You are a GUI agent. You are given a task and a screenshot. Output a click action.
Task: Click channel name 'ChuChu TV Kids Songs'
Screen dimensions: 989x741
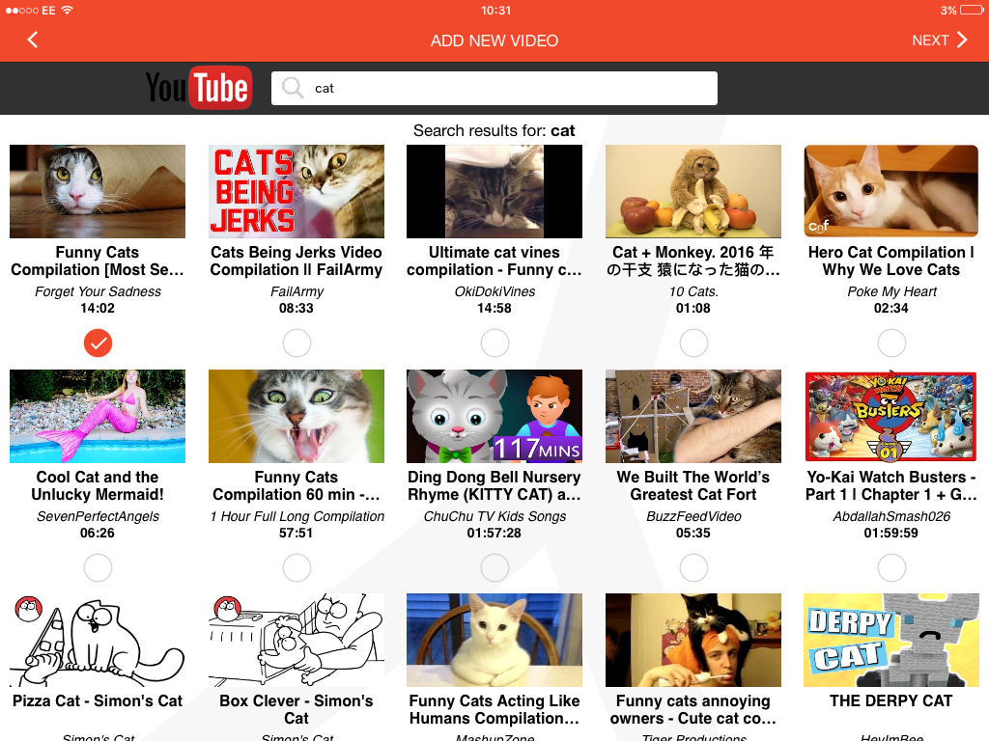pyautogui.click(x=494, y=517)
